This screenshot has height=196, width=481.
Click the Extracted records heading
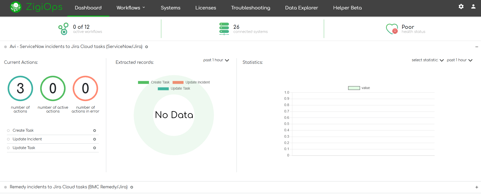[135, 62]
